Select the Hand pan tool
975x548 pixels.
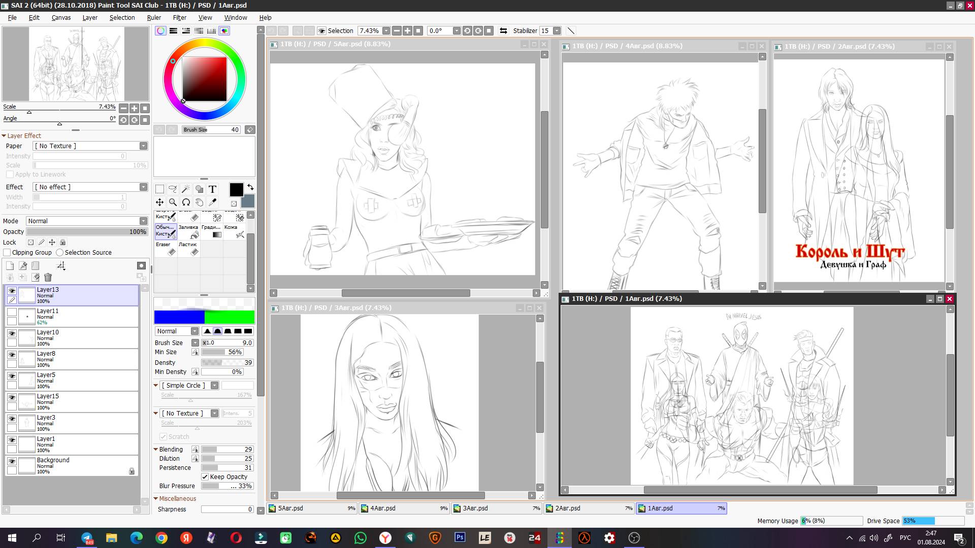point(199,202)
